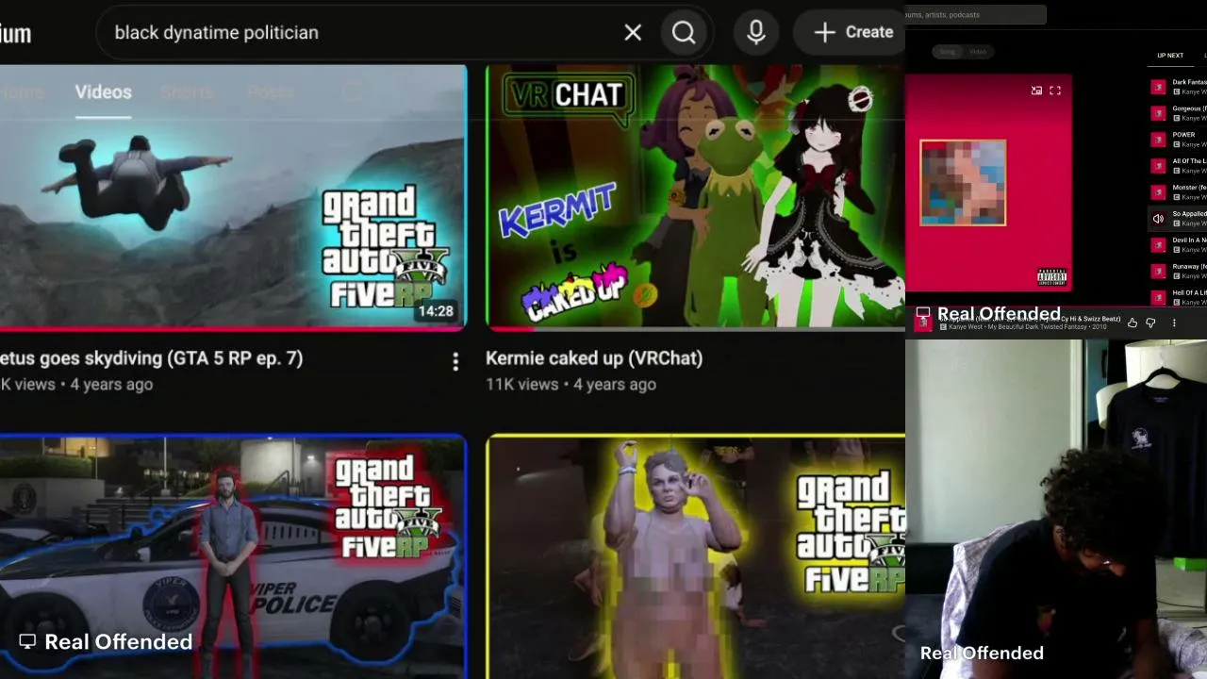The height and width of the screenshot is (679, 1207).
Task: Select the Videos tab on the channel
Action: [x=103, y=92]
